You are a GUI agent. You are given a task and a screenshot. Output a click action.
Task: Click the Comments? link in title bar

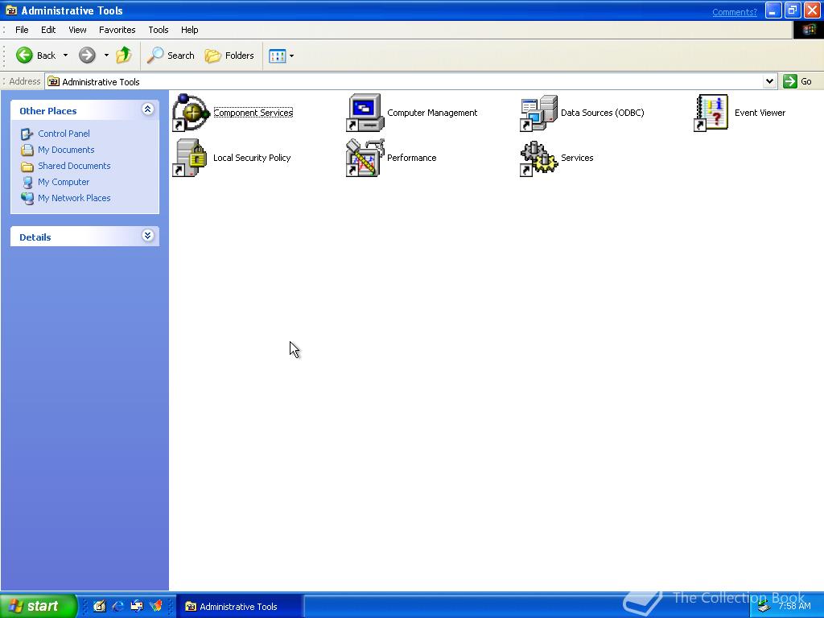click(x=734, y=12)
